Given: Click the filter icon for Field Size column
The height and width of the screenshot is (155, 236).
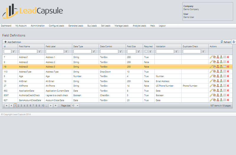Looking at the screenshot, I should 138,51.
